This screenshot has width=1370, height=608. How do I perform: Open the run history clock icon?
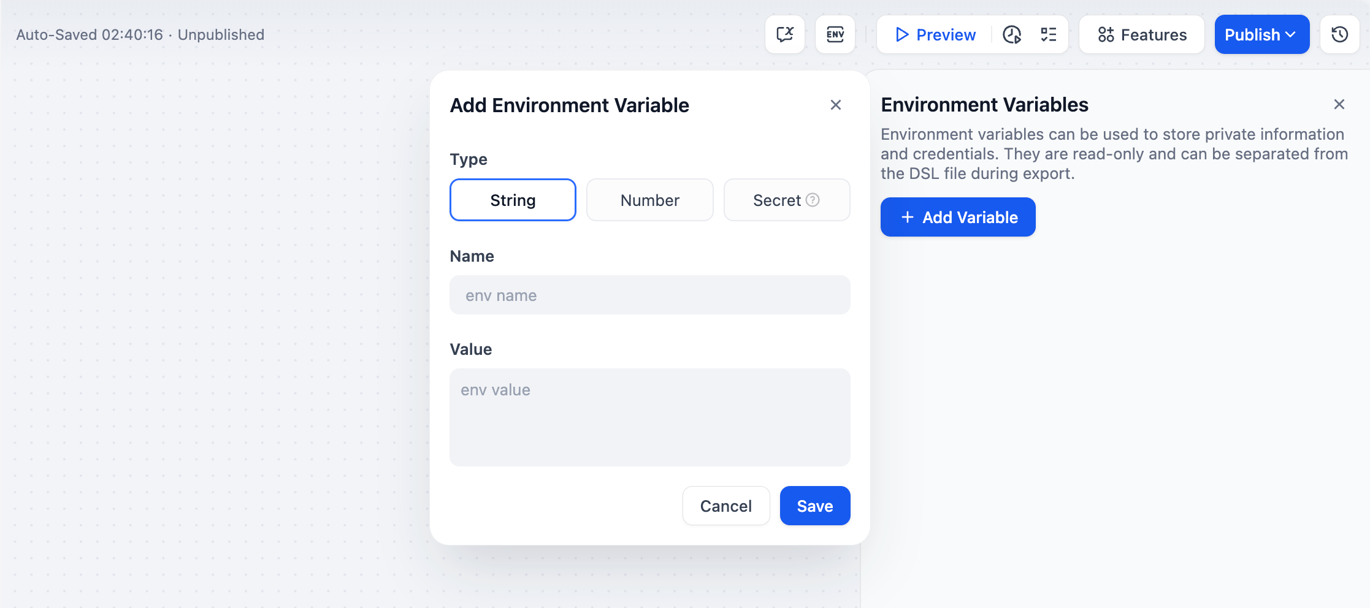coord(1012,34)
